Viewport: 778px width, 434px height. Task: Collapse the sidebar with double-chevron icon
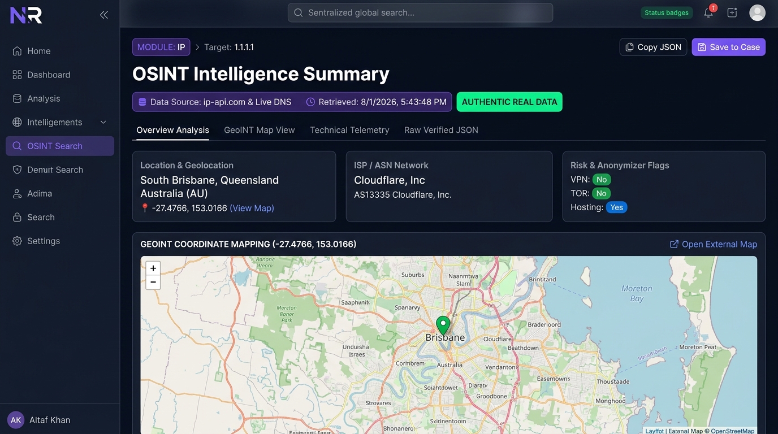coord(104,15)
